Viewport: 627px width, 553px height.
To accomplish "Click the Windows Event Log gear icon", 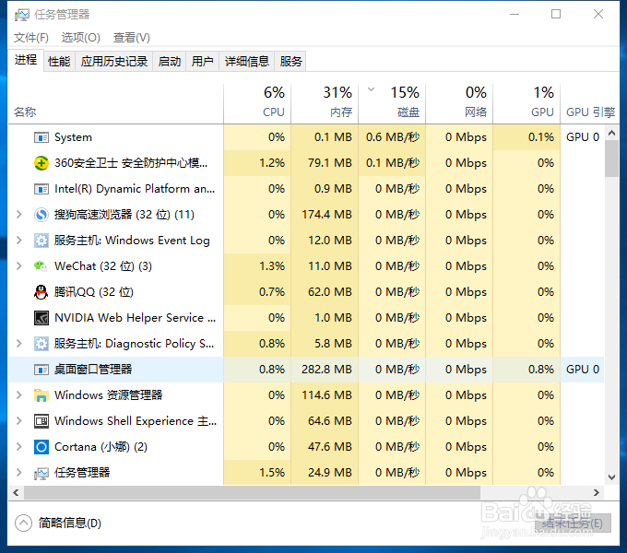I will (41, 241).
